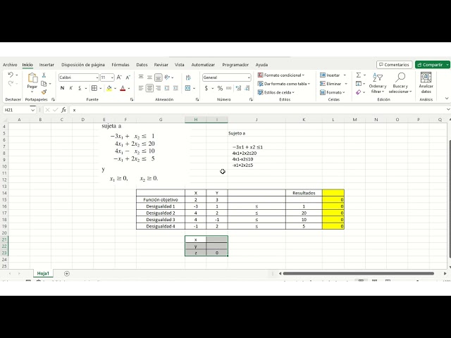Open the Calibri font name dropdown
451x338 pixels.
97,77
